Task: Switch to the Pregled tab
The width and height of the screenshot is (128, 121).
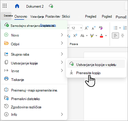Action: click(x=91, y=16)
